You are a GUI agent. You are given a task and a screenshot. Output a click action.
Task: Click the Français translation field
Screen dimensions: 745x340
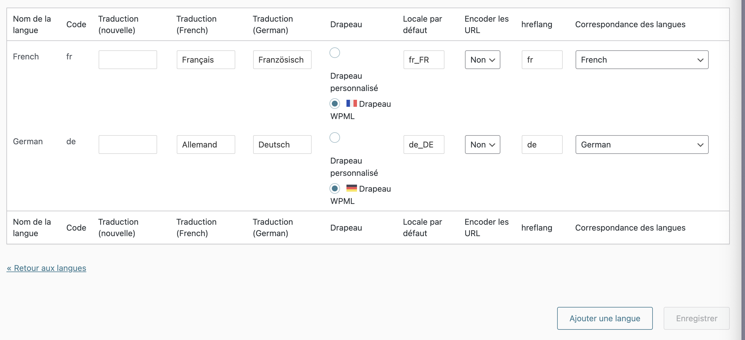click(x=206, y=60)
